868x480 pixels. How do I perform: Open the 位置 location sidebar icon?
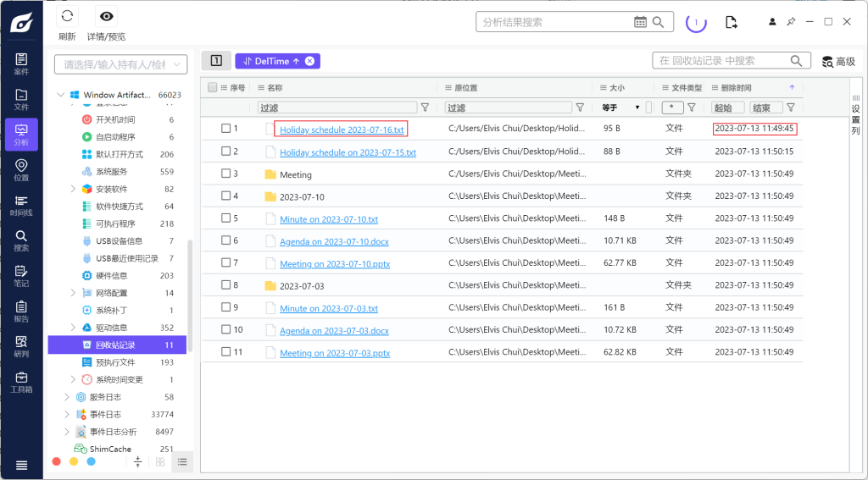point(21,170)
